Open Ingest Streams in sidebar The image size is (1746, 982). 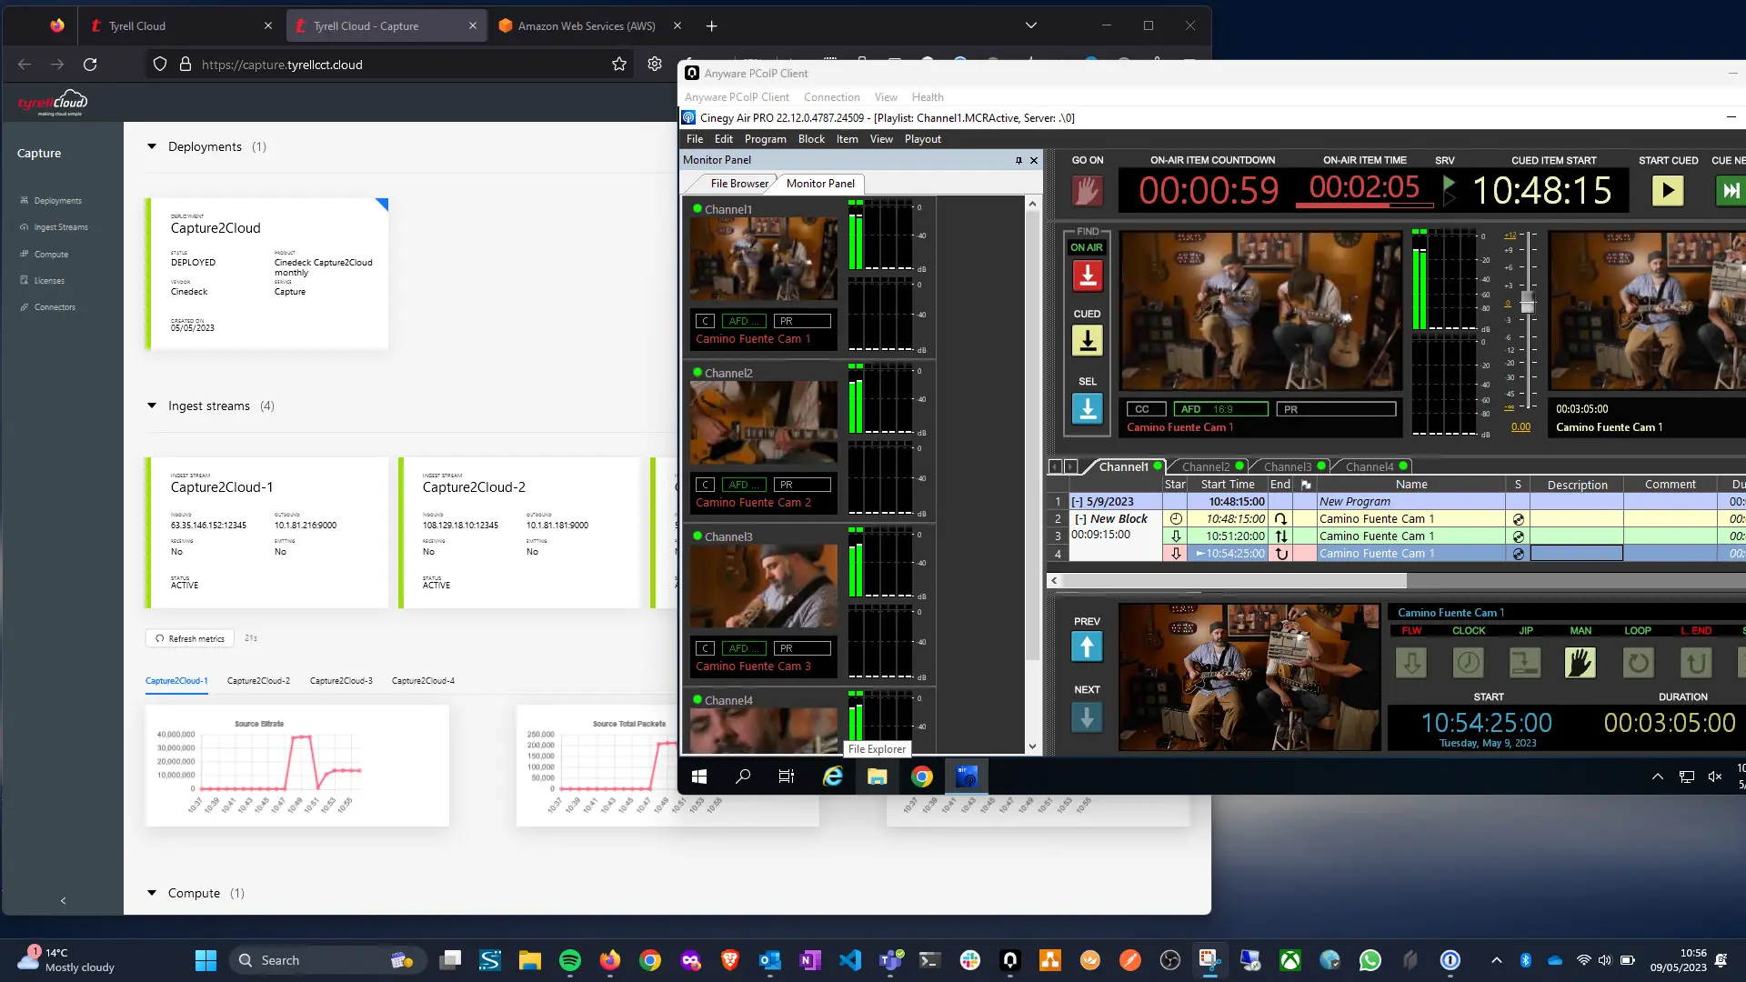pos(60,227)
